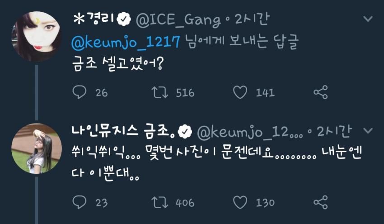Viewport: 384px width, 224px height.
Task: Open the first tweet text 금조 셀고였어?
Action: 117,64
